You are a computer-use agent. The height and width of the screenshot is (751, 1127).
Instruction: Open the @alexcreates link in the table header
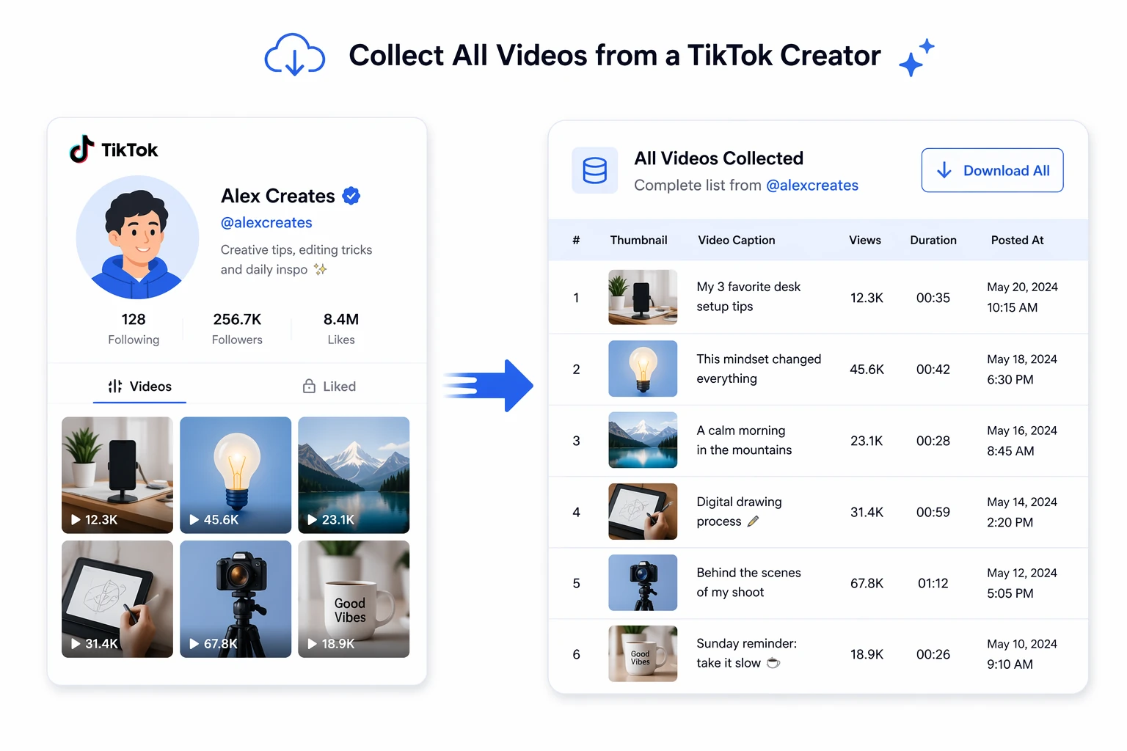812,186
